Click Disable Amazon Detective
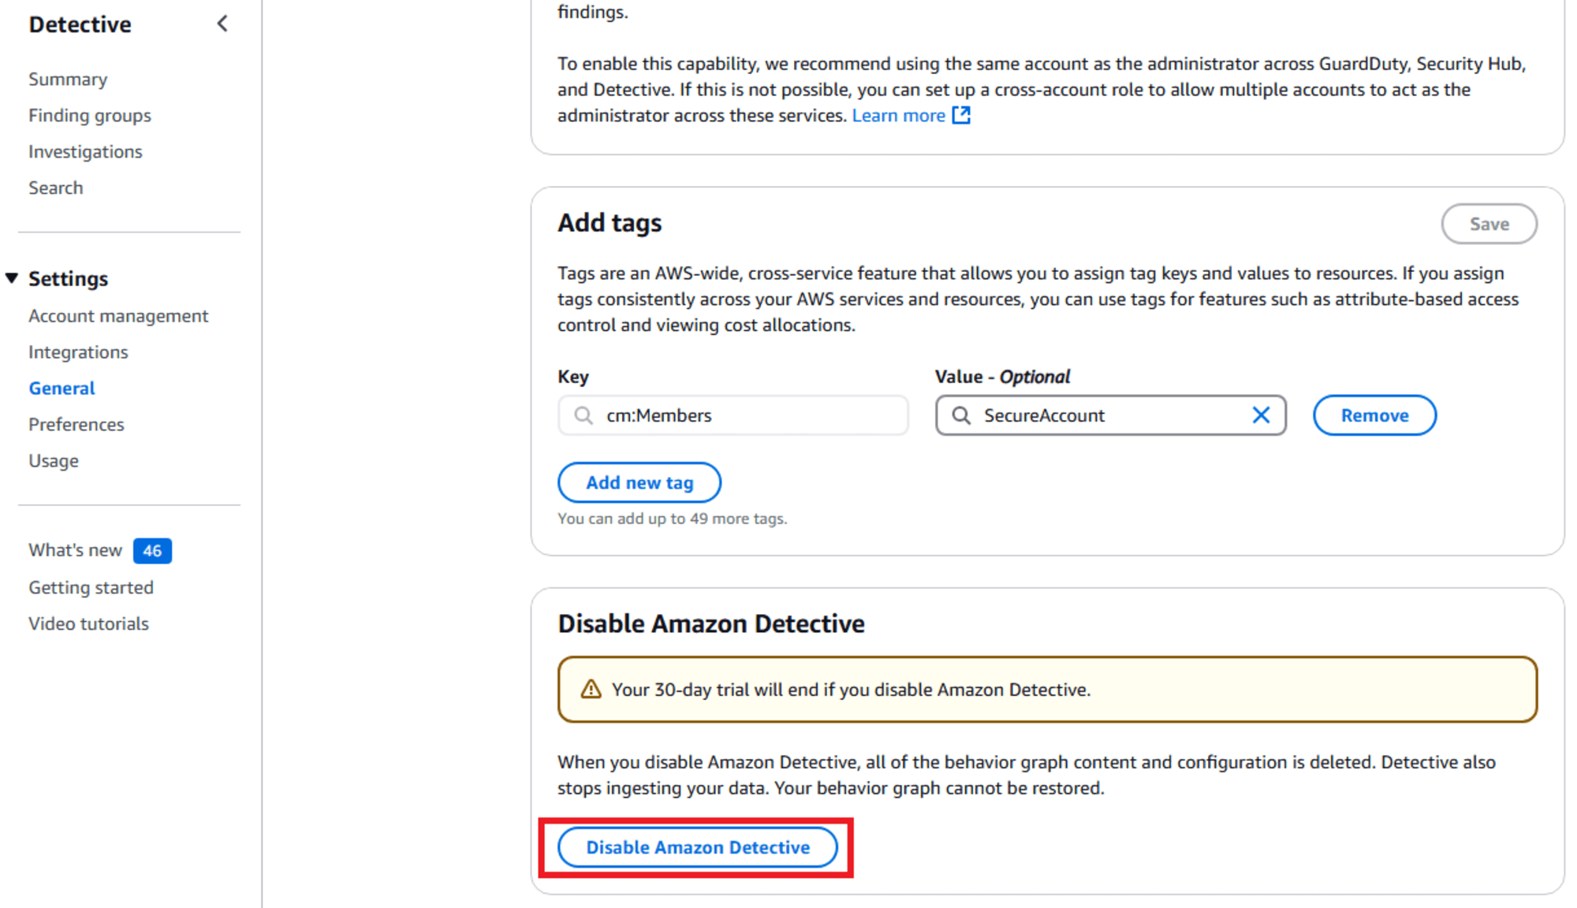This screenshot has height=908, width=1577. (697, 847)
